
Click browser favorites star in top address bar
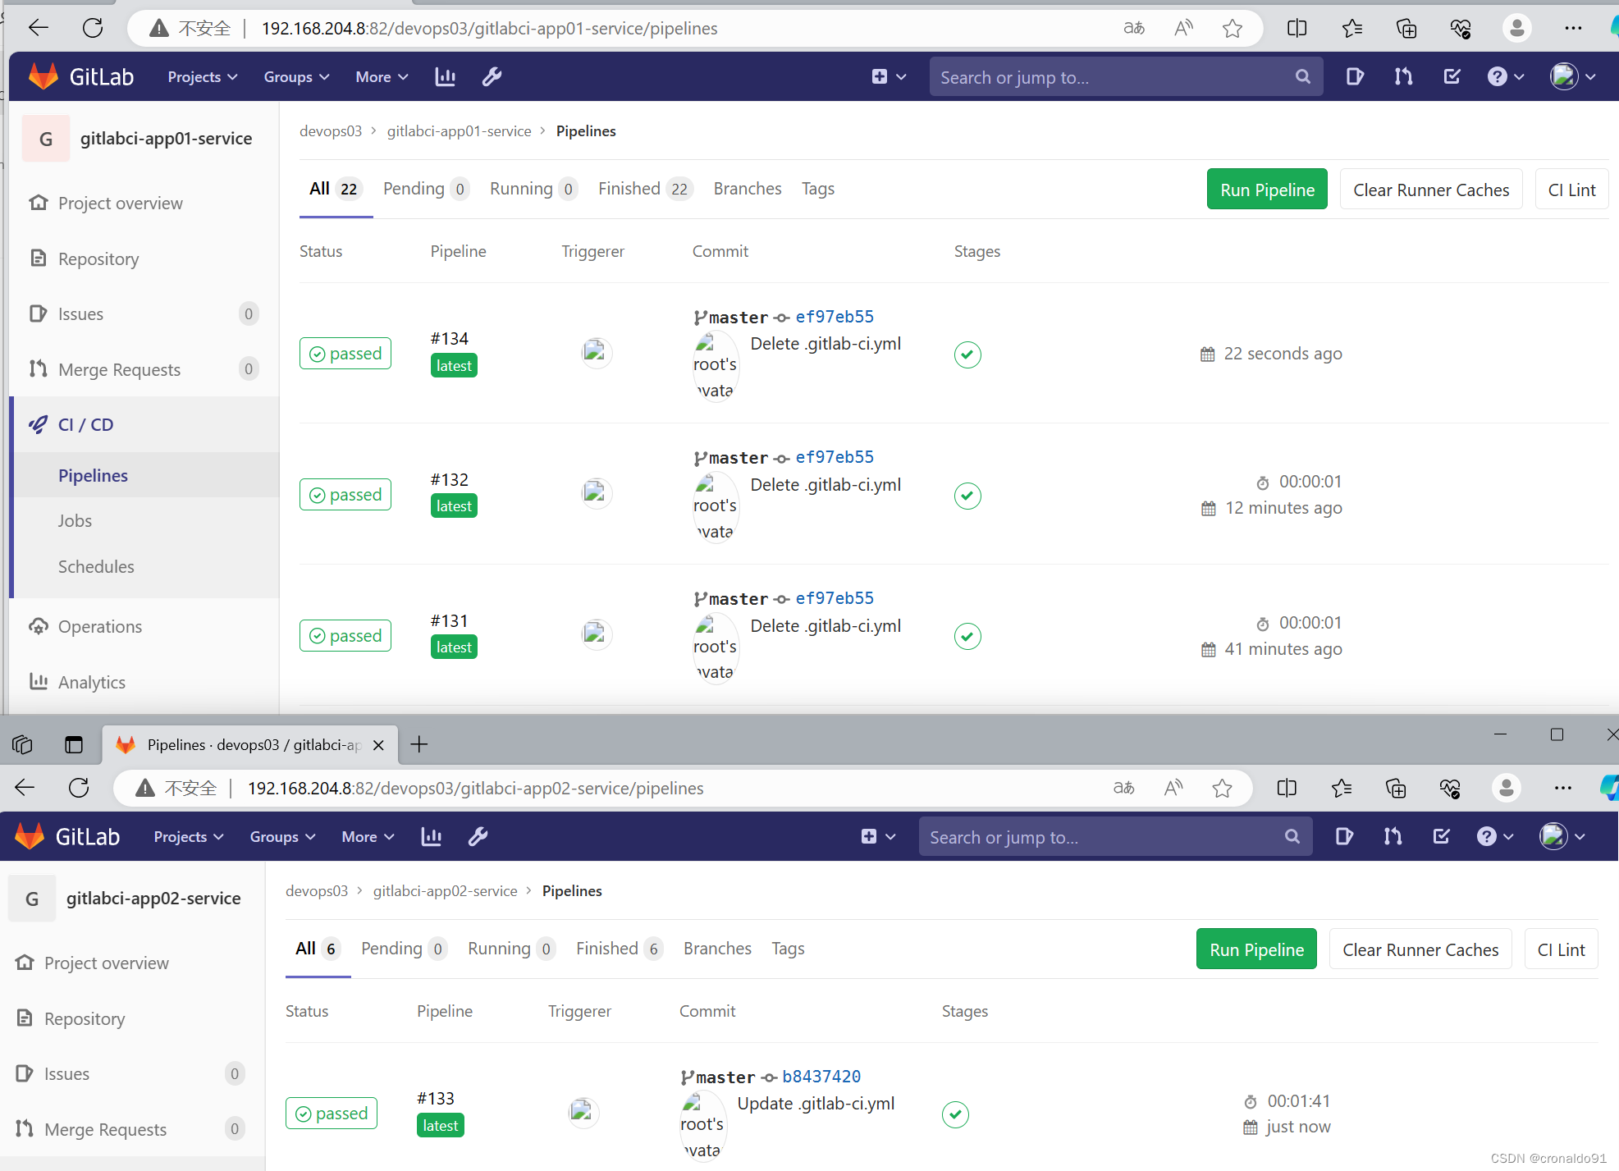point(1232,29)
